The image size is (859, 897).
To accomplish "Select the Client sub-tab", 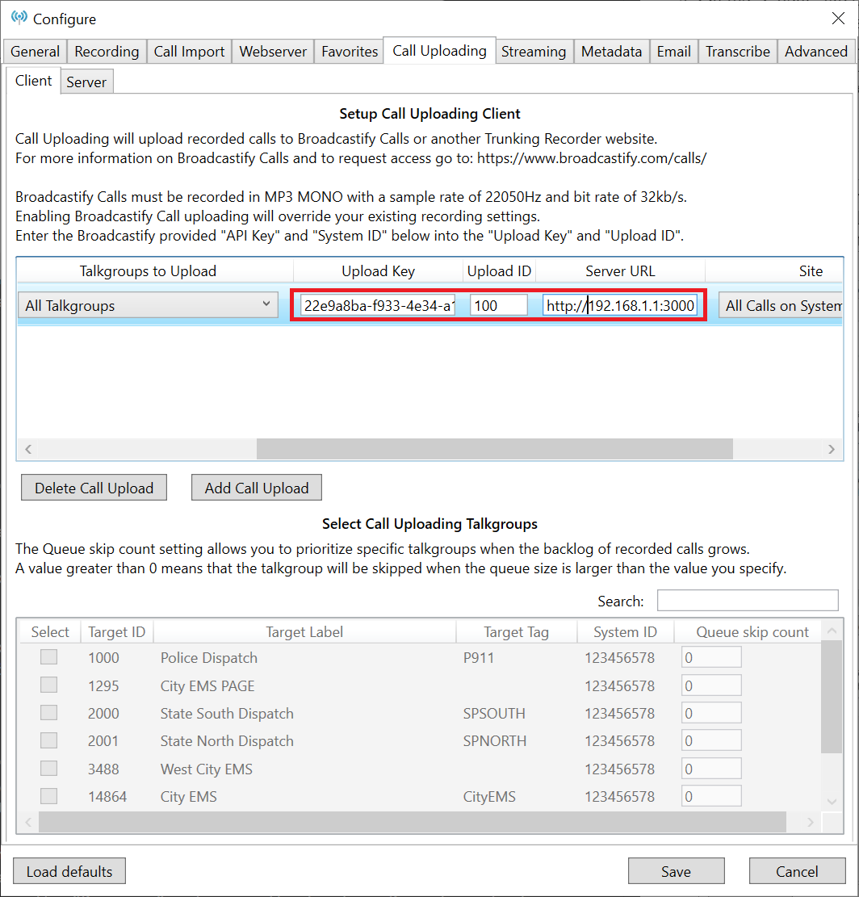I will tap(33, 81).
